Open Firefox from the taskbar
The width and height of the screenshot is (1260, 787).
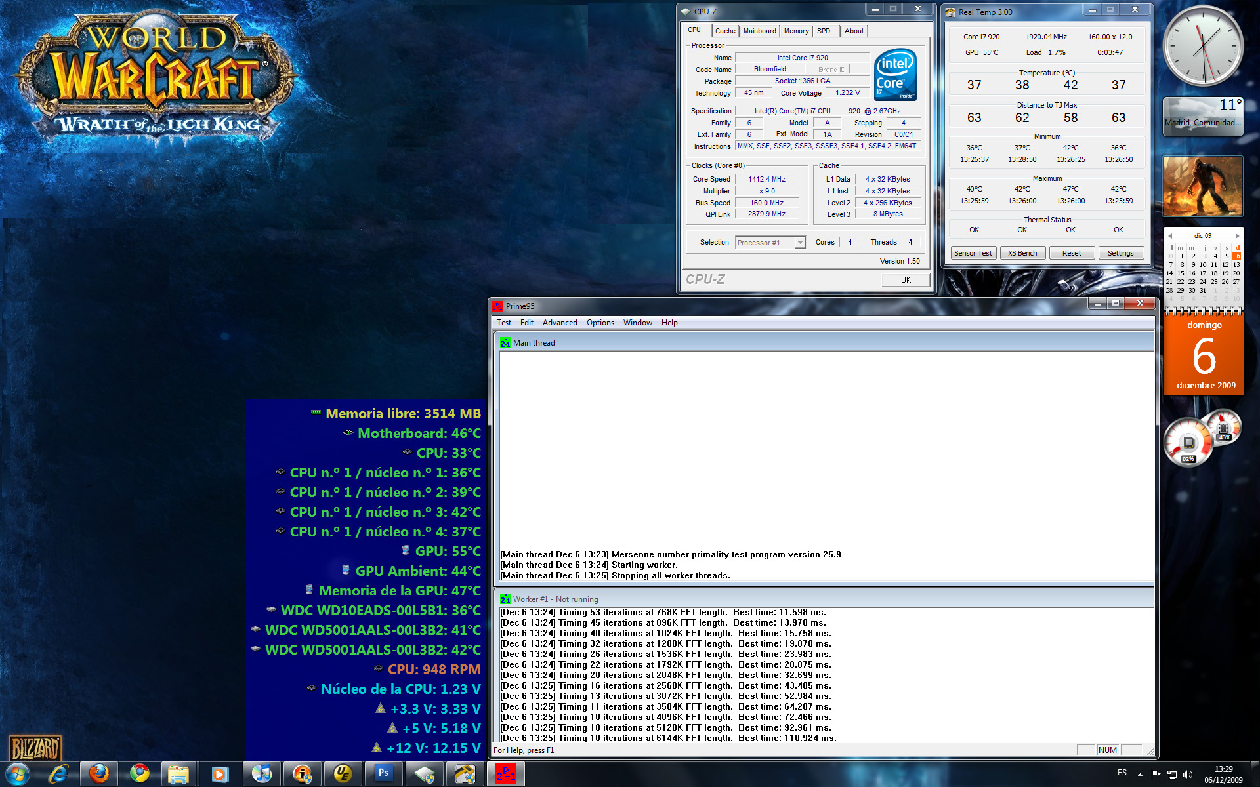99,774
